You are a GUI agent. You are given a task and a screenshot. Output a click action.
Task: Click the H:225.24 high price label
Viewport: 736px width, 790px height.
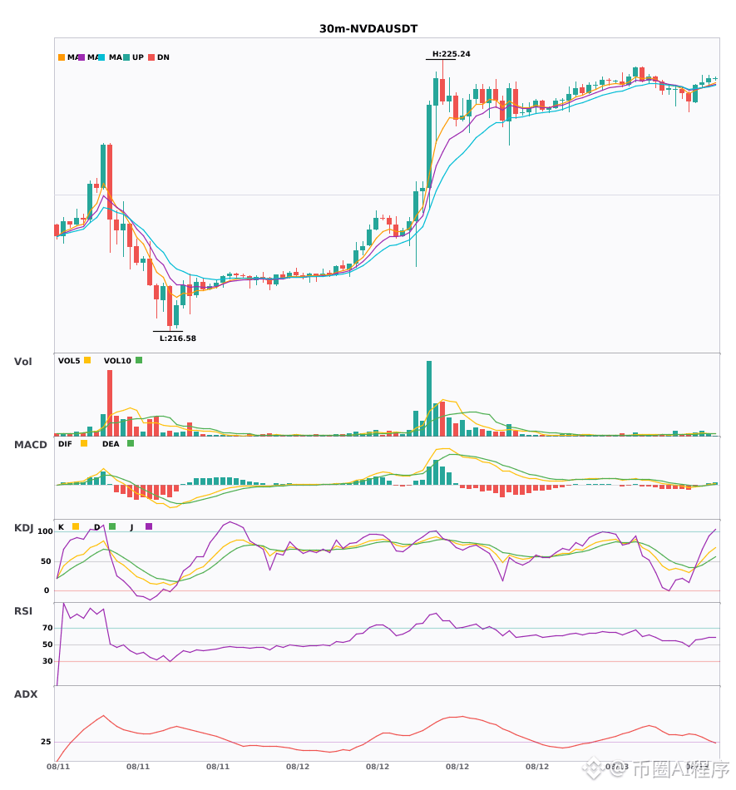coord(452,54)
